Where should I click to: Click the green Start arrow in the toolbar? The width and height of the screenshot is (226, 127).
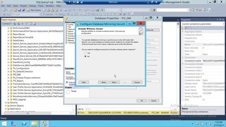(x=102, y=10)
